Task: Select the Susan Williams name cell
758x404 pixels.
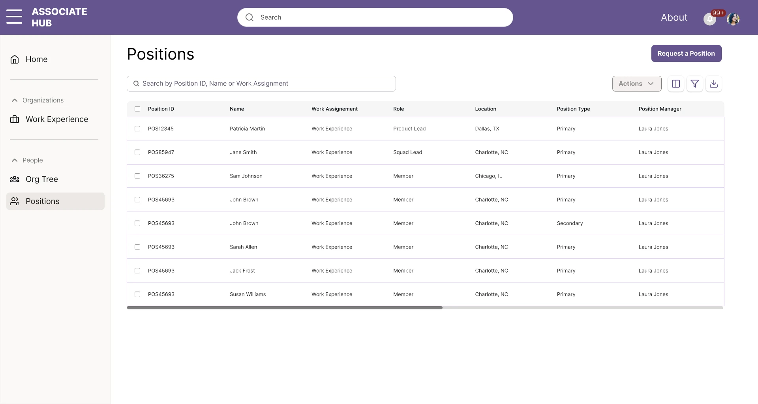Action: (248, 294)
